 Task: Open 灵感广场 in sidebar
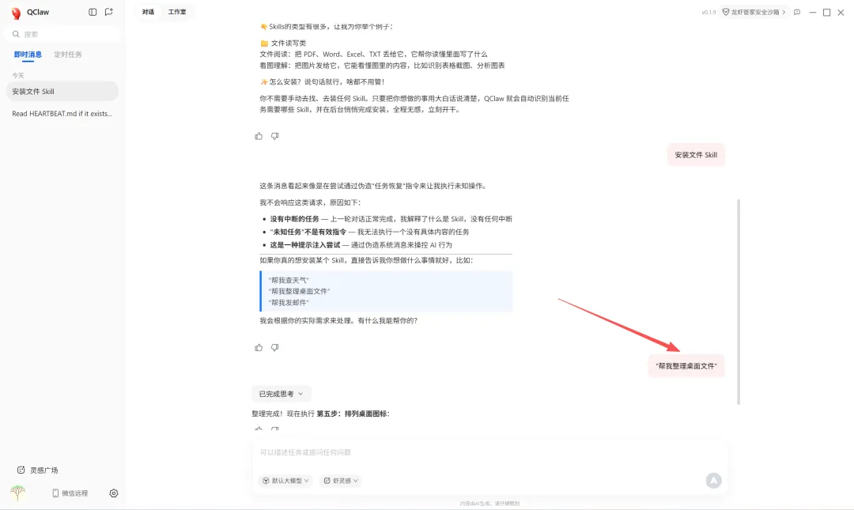point(37,470)
